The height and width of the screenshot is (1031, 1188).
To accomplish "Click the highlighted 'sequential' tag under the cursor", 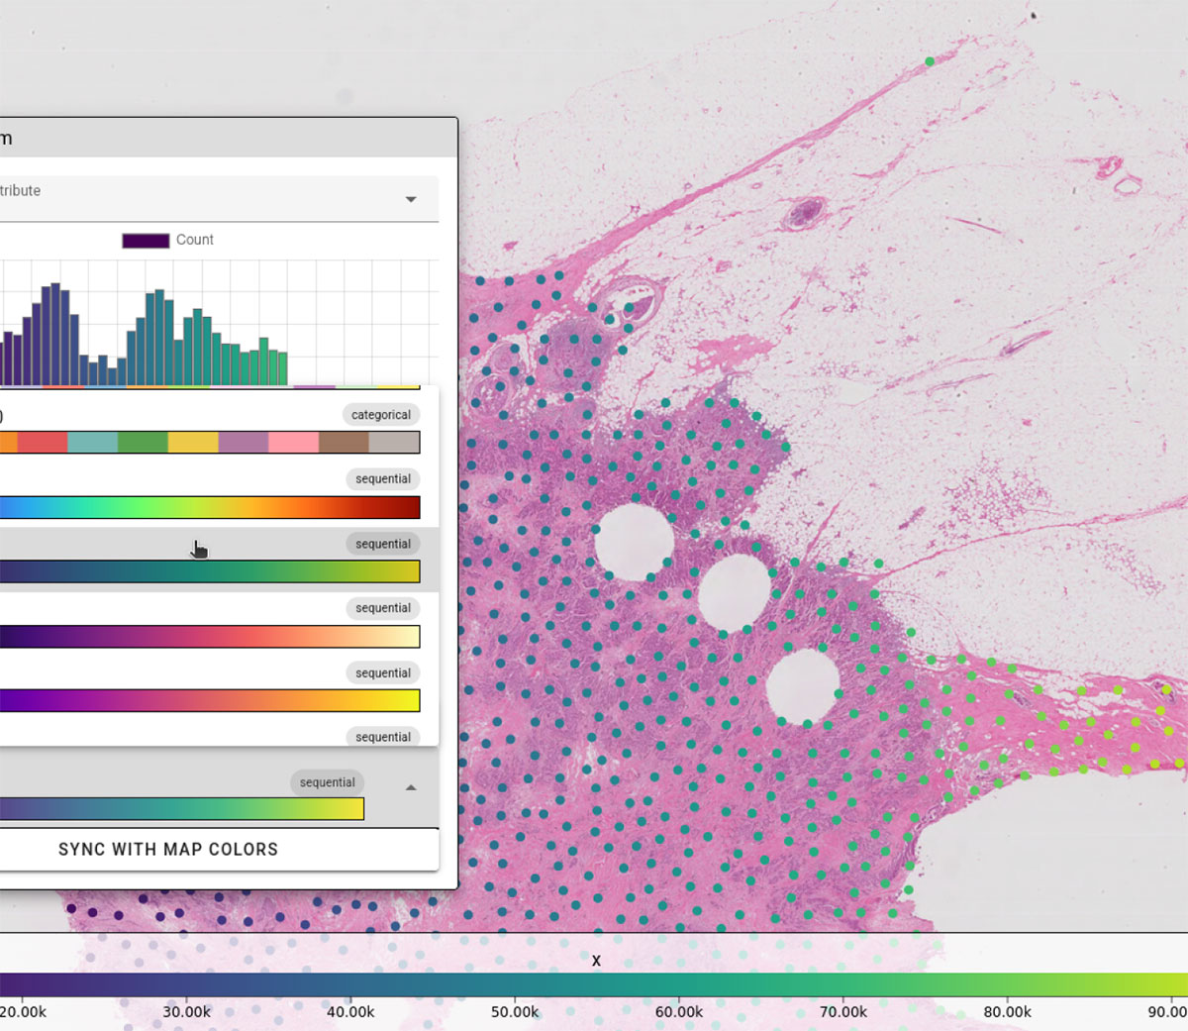I will coord(382,543).
